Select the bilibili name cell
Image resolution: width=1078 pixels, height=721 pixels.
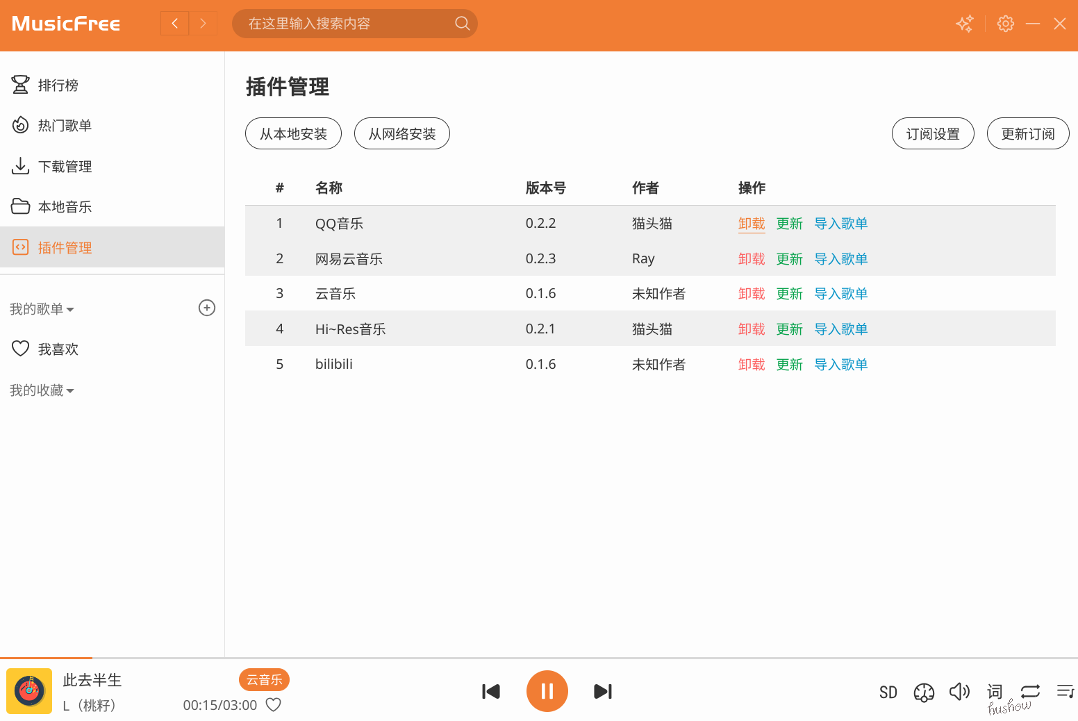(334, 364)
